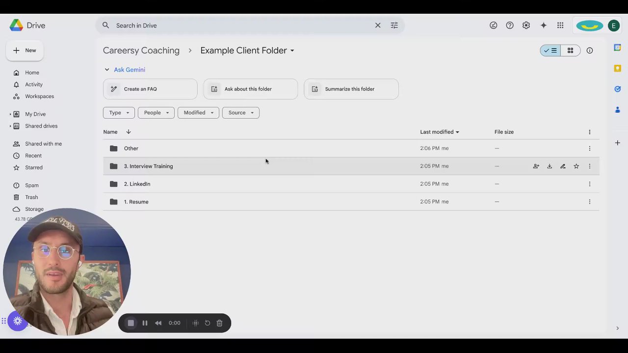Switch to list layout view

tap(550, 50)
